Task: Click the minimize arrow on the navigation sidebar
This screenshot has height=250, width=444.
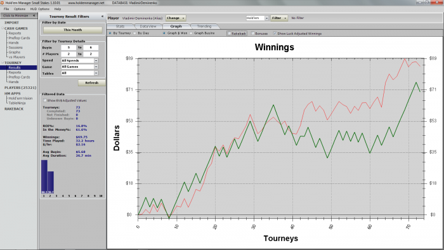Action: [34, 16]
